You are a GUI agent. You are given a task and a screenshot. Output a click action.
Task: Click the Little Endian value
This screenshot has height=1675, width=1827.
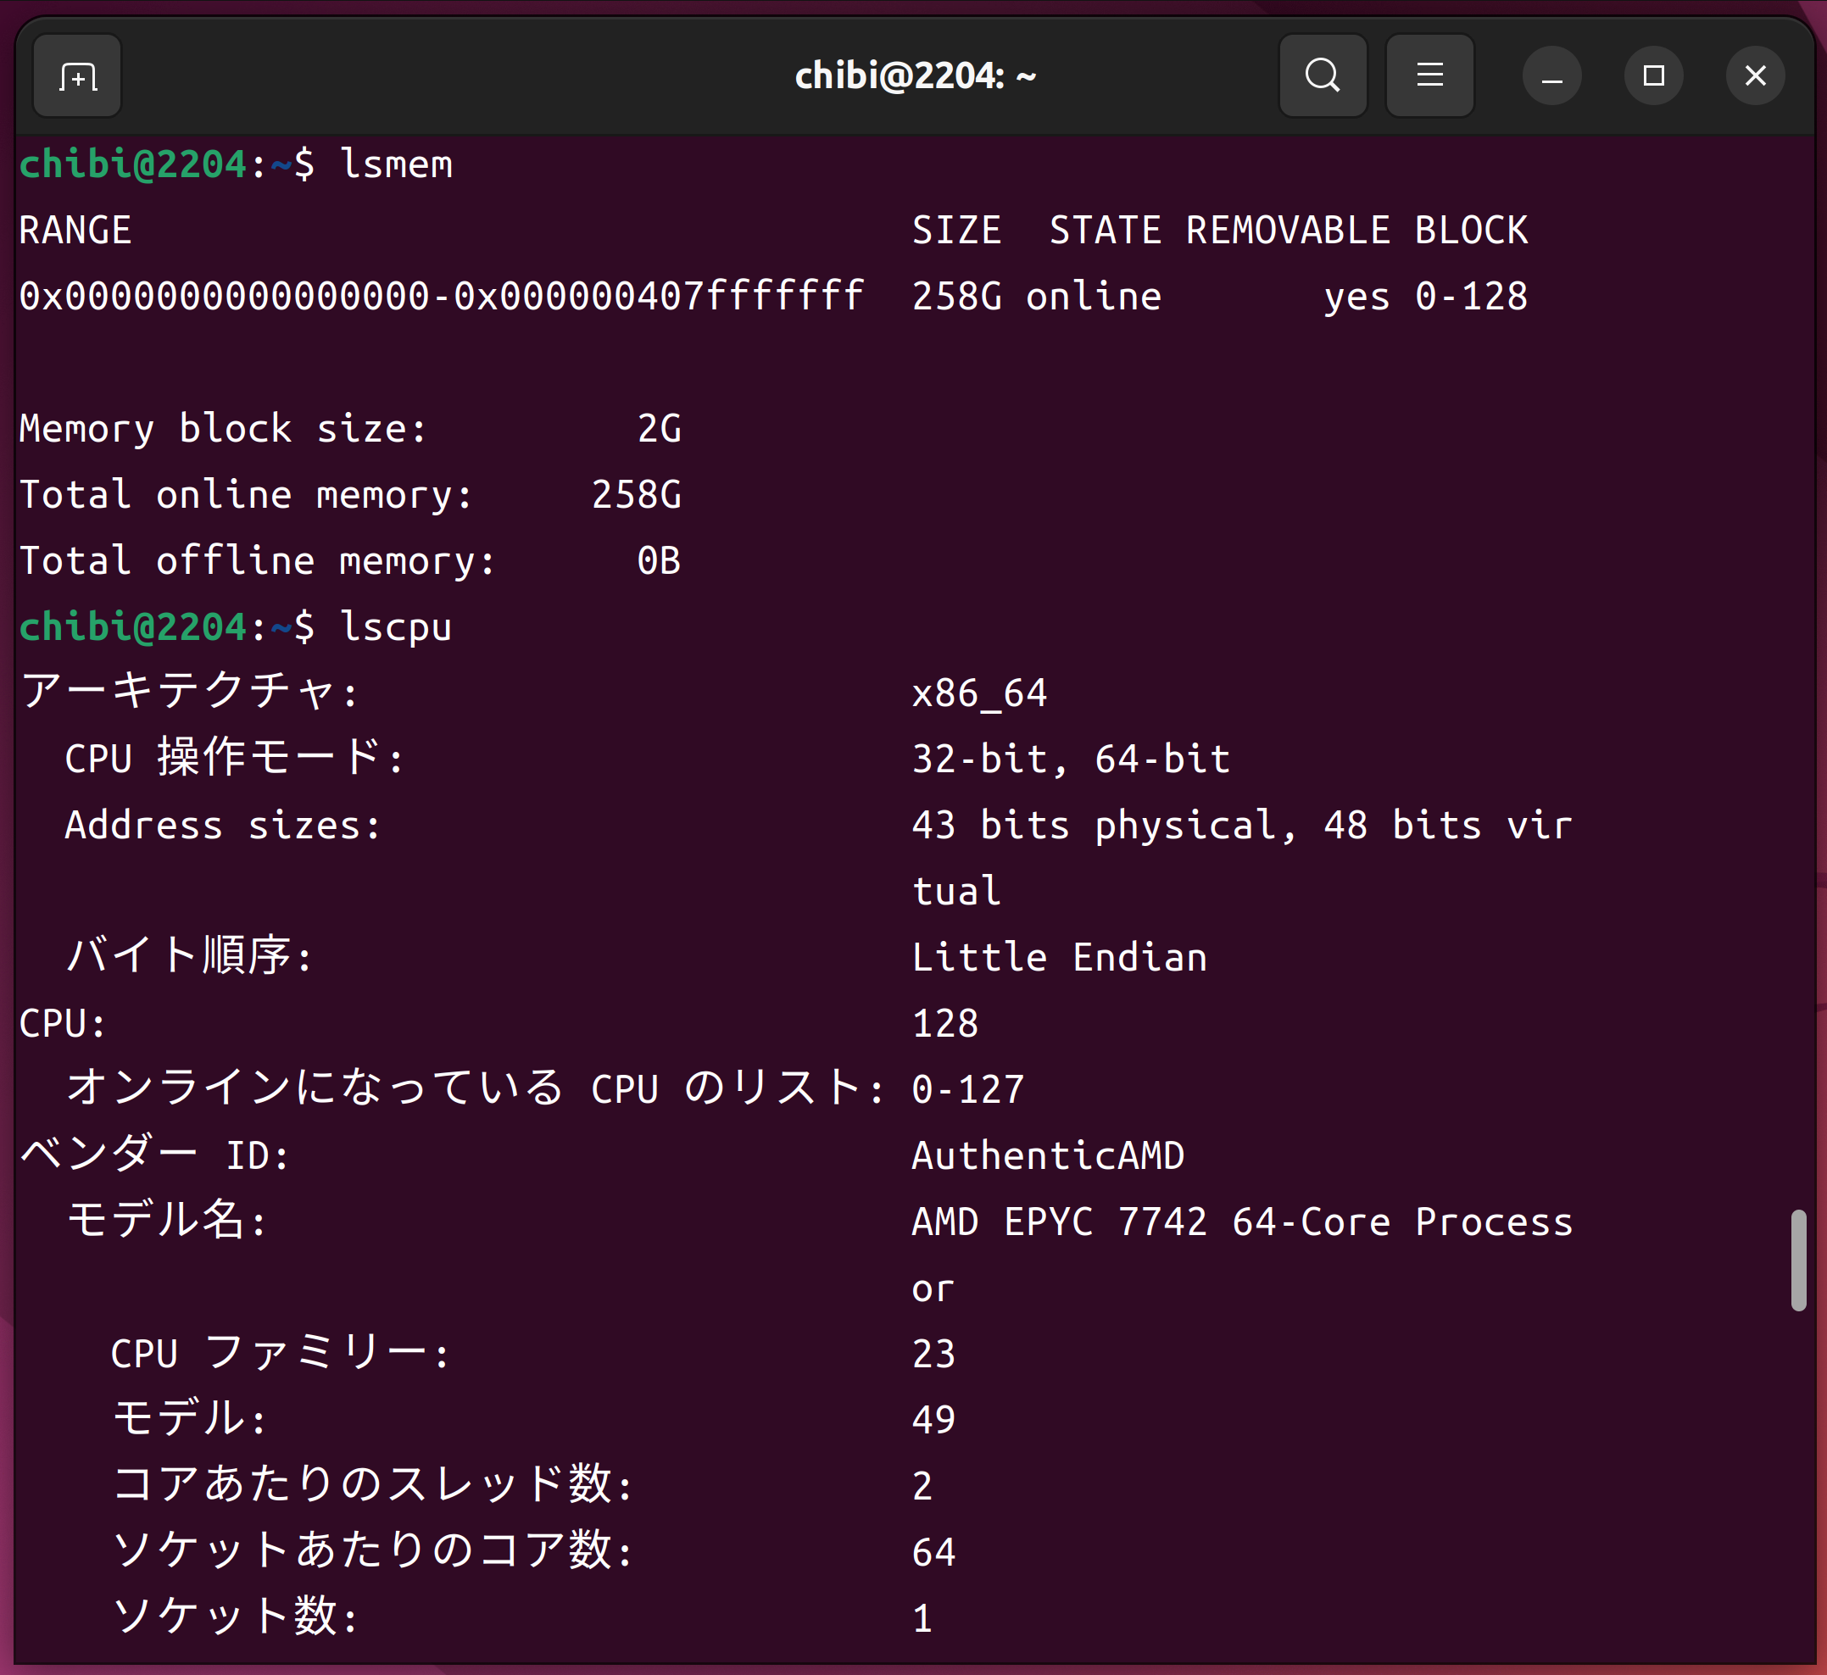coord(1058,958)
